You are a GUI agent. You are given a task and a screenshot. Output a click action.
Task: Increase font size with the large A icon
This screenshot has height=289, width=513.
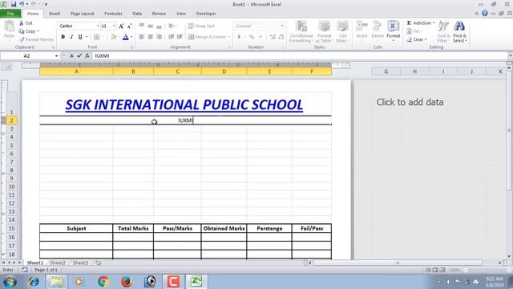[x=121, y=26]
